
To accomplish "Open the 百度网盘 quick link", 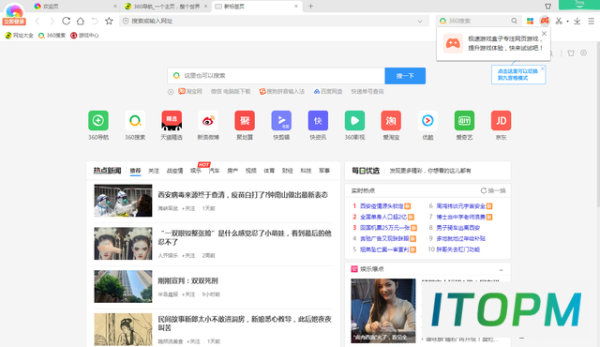I will (x=328, y=91).
